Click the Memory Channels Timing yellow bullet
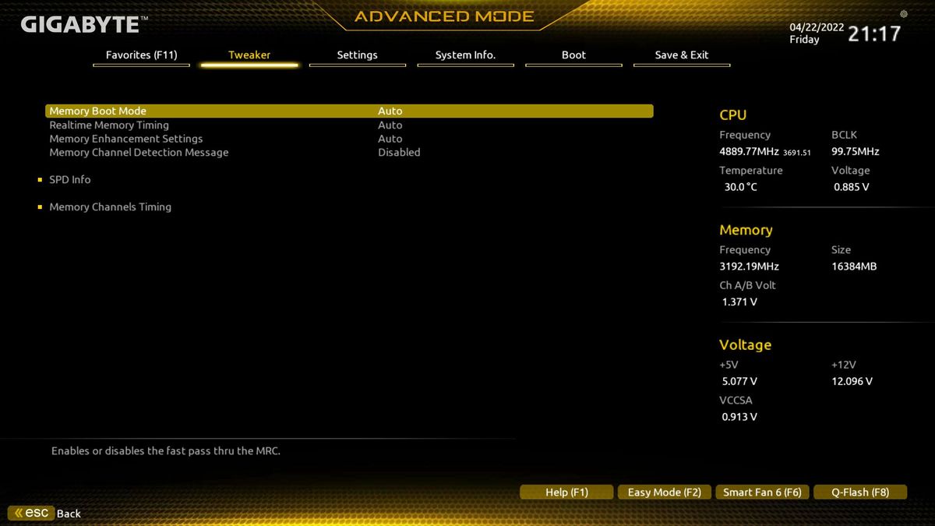Screen dimensions: 935x526 (x=40, y=207)
